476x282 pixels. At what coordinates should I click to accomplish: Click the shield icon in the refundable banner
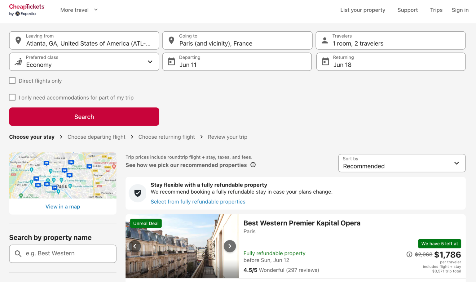click(137, 193)
